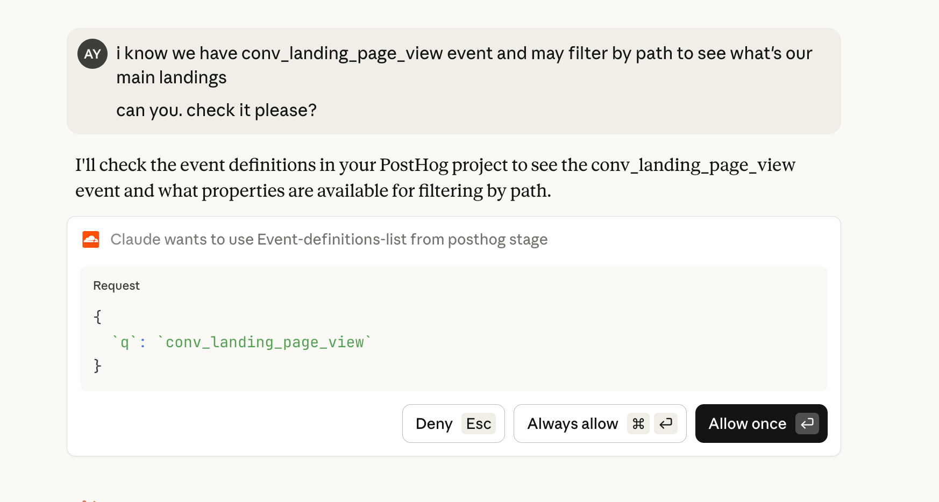
Task: Click the permission dialog header row
Action: click(328, 239)
